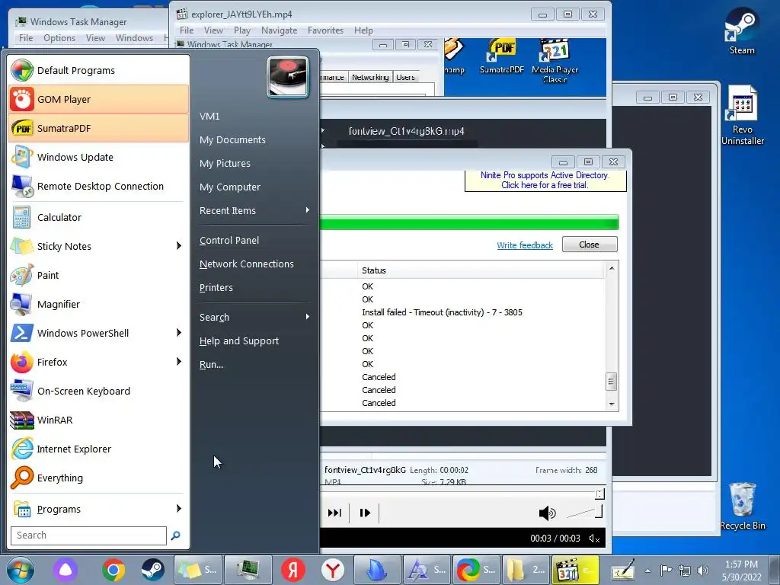Click the Action Center flag tray icon
This screenshot has height=585, width=780.
point(666,571)
